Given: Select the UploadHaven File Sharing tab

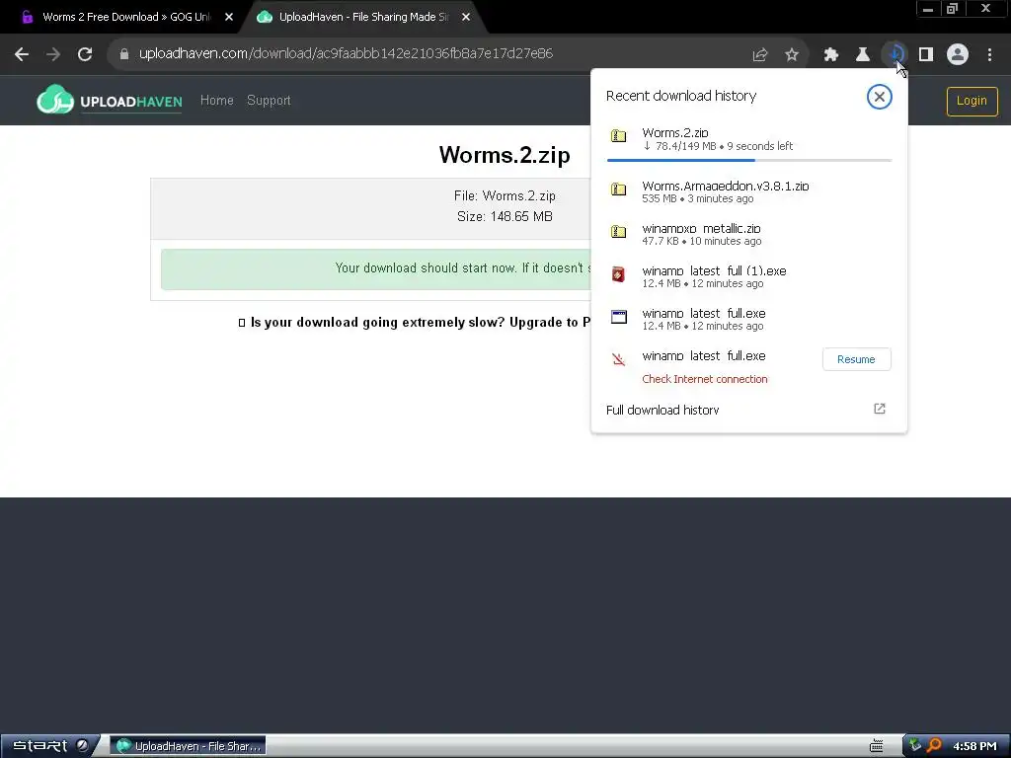Looking at the screenshot, I should click(363, 18).
